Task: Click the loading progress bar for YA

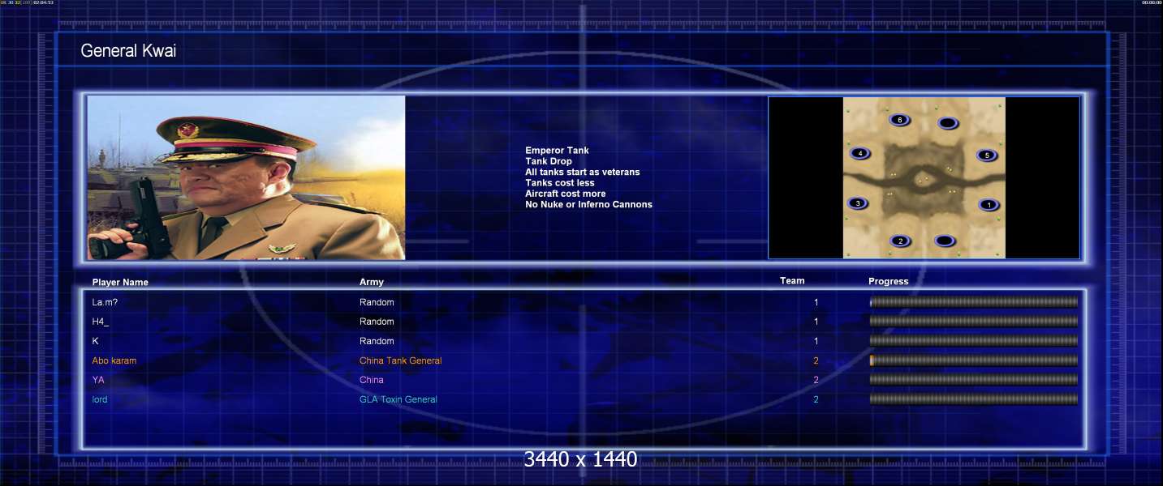Action: (x=974, y=380)
